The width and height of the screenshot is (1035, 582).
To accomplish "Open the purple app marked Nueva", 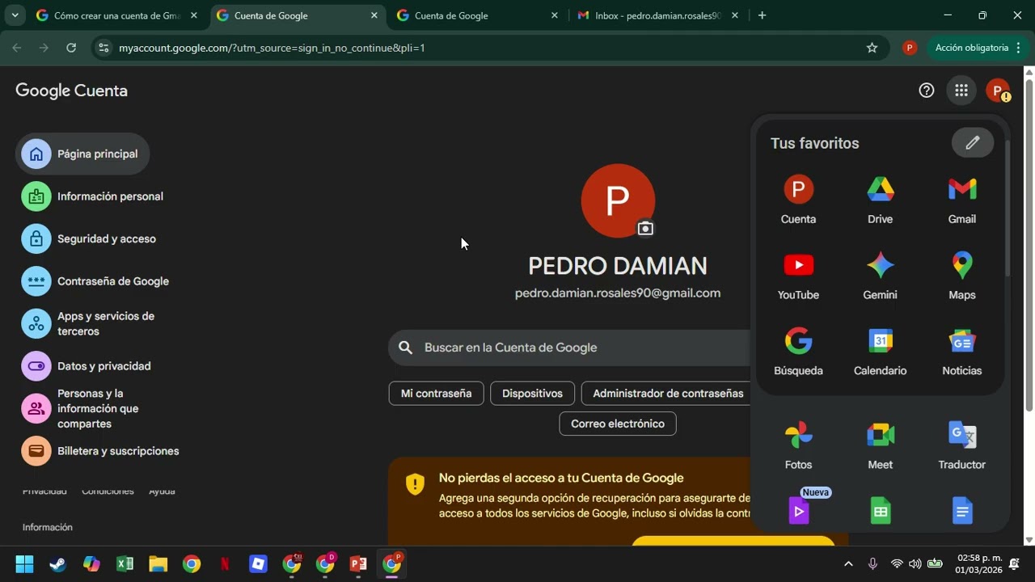I will coord(798,510).
